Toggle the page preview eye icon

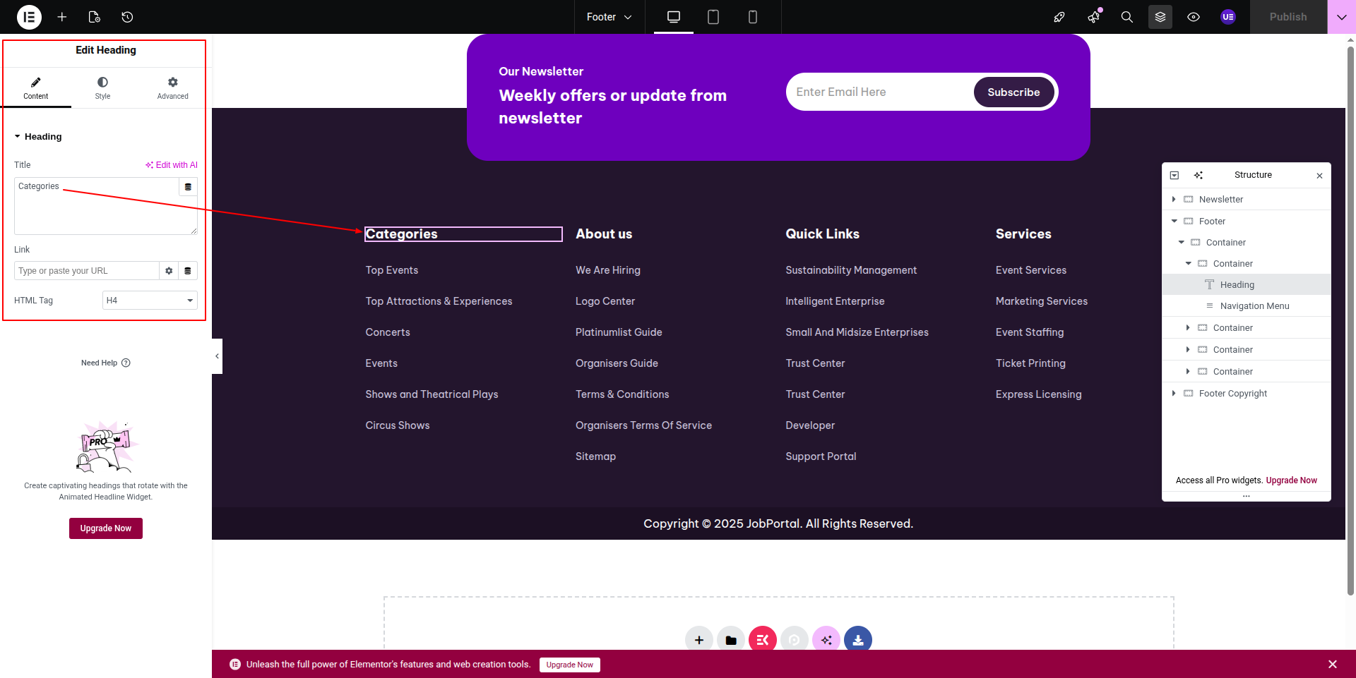[1193, 17]
